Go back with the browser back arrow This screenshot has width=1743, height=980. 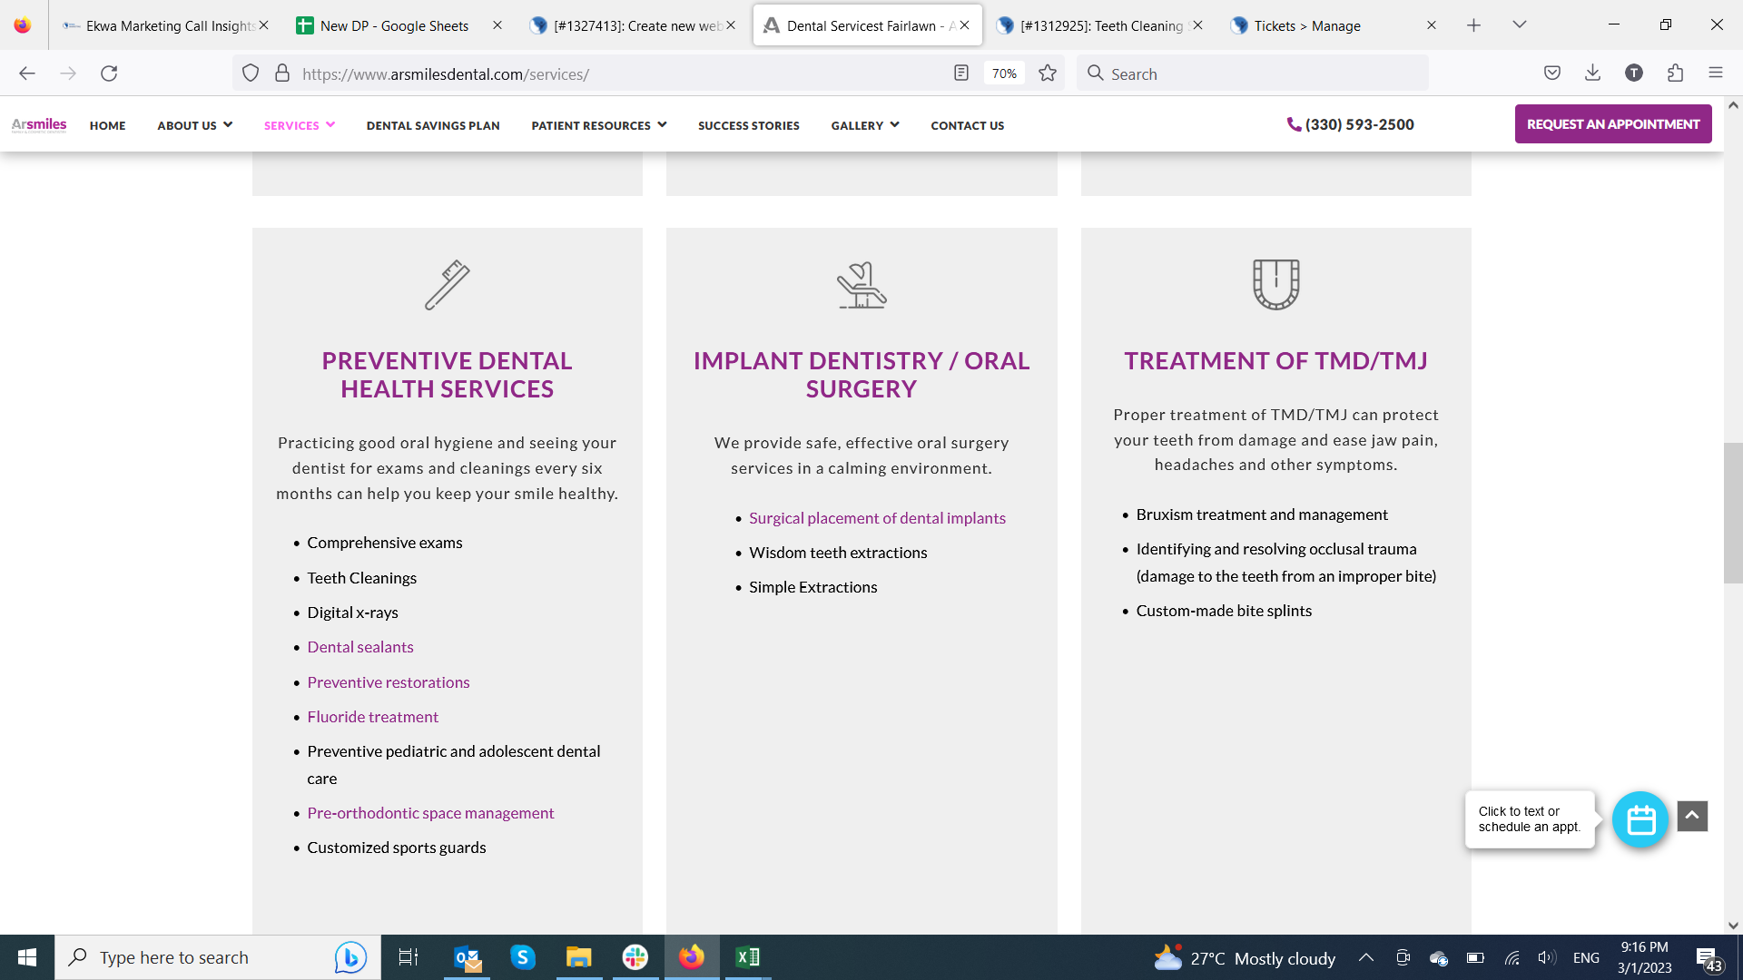point(27,73)
